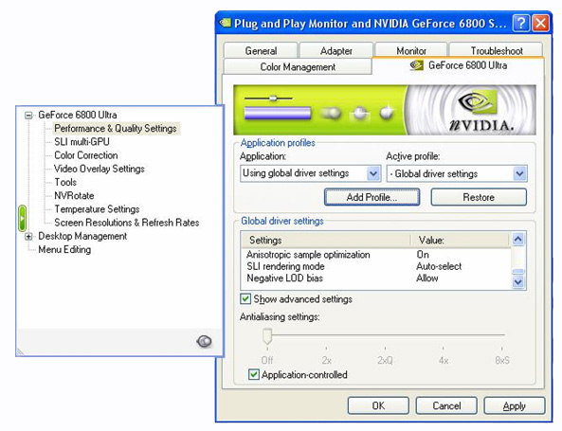562x431 pixels.
Task: Click the NVIDIA logo banner image
Action: click(385, 110)
